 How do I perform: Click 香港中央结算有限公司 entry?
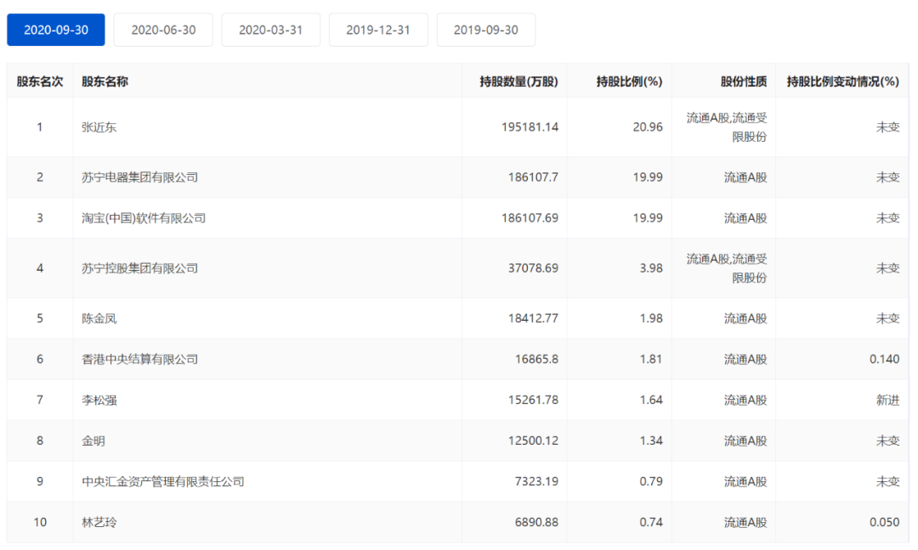(x=139, y=359)
